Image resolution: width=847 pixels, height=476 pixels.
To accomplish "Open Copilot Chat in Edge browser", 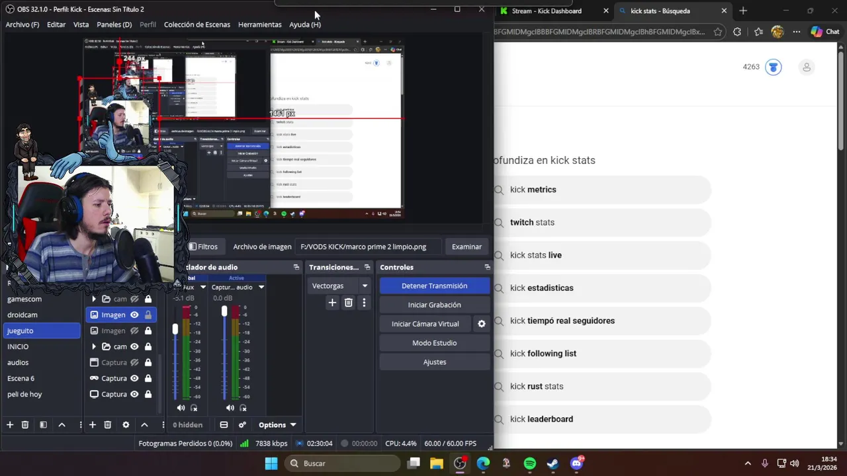I will (825, 32).
